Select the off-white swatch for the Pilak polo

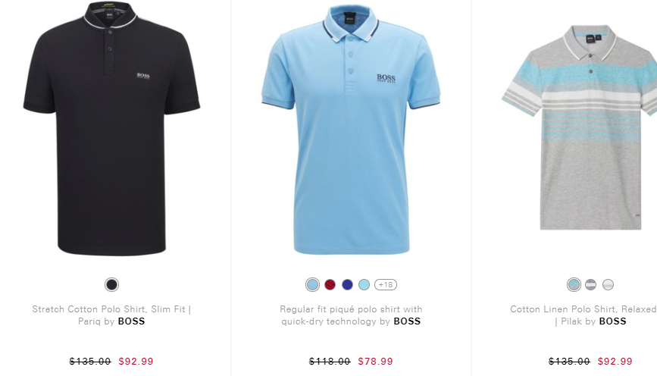point(608,285)
